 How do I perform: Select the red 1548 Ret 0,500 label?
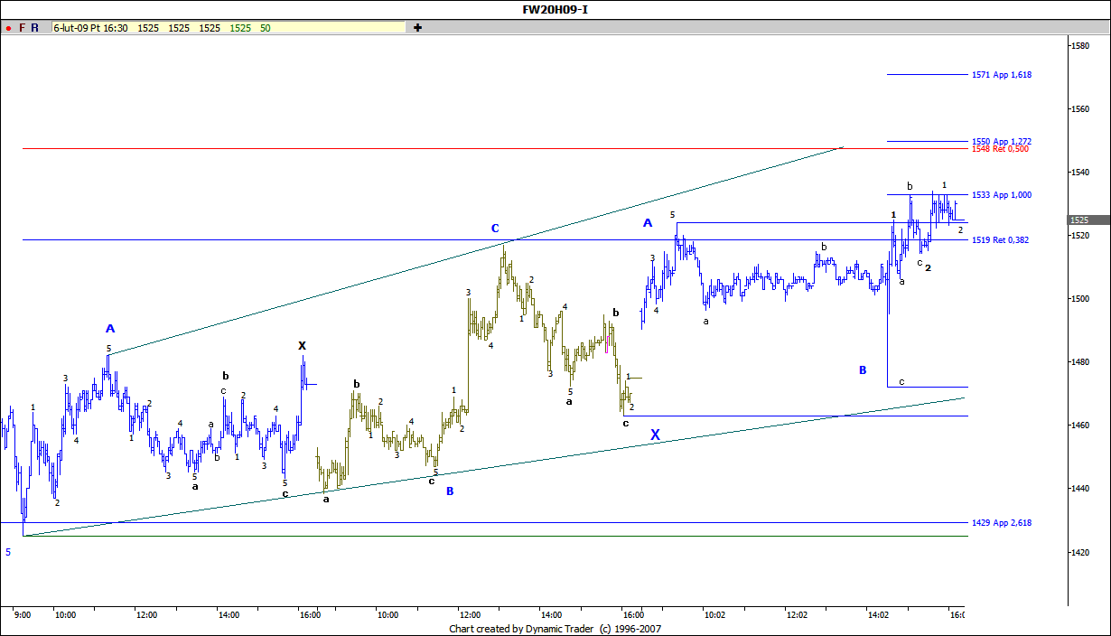[1000, 149]
